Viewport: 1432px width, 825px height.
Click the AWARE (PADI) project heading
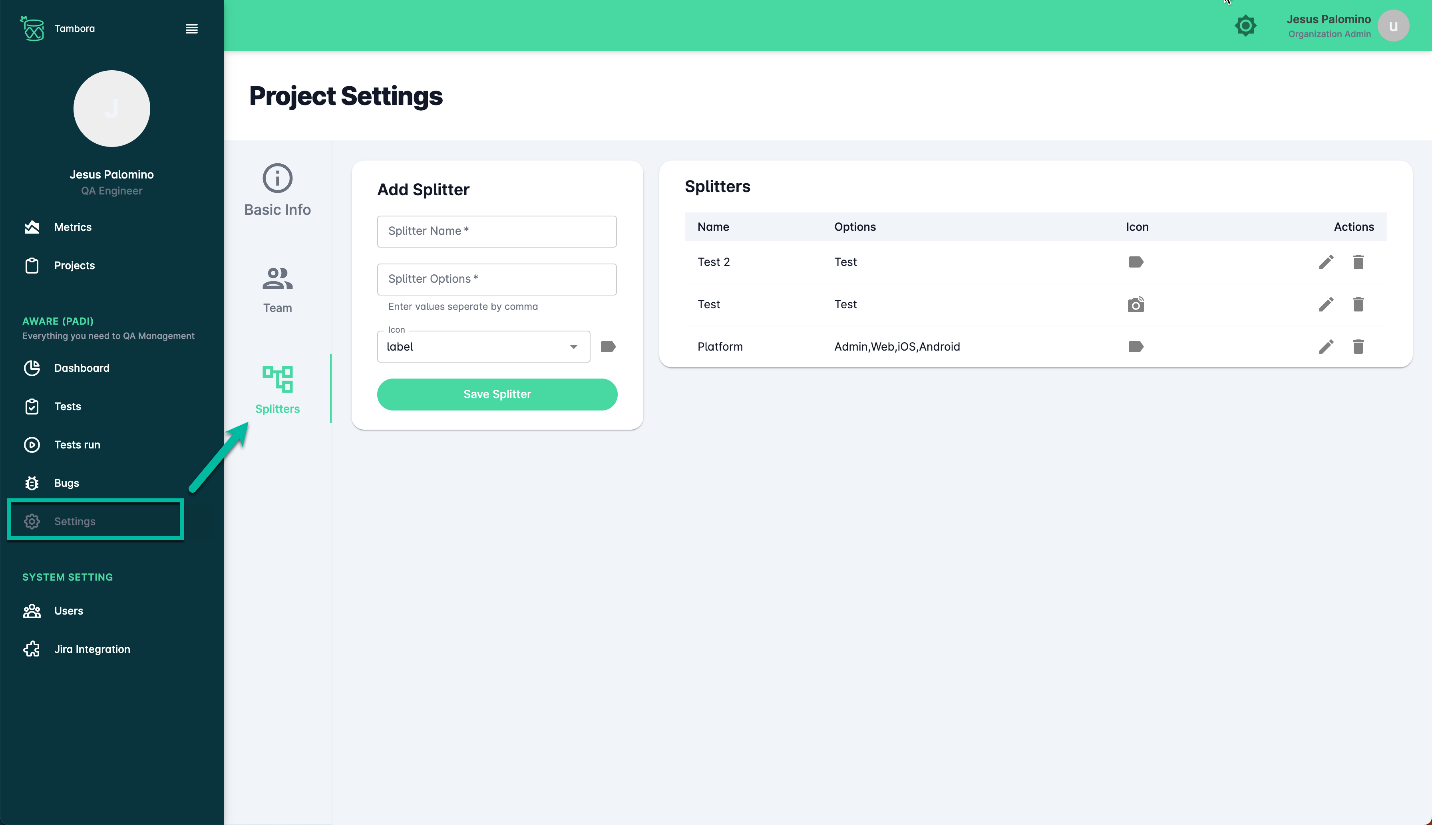58,321
